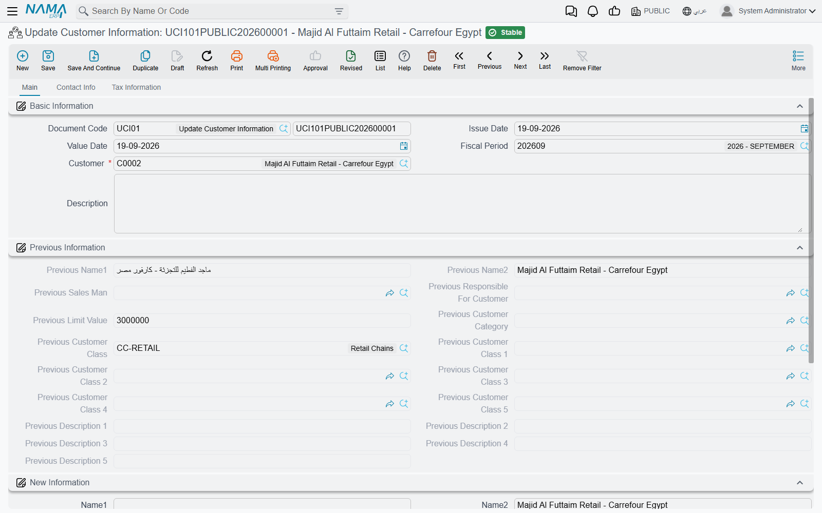Search Previous Customer Class lookup icon
Viewport: 822px width, 513px height.
404,348
